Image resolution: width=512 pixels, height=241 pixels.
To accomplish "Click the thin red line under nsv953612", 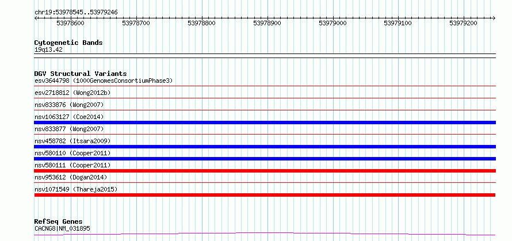I will point(265,182).
